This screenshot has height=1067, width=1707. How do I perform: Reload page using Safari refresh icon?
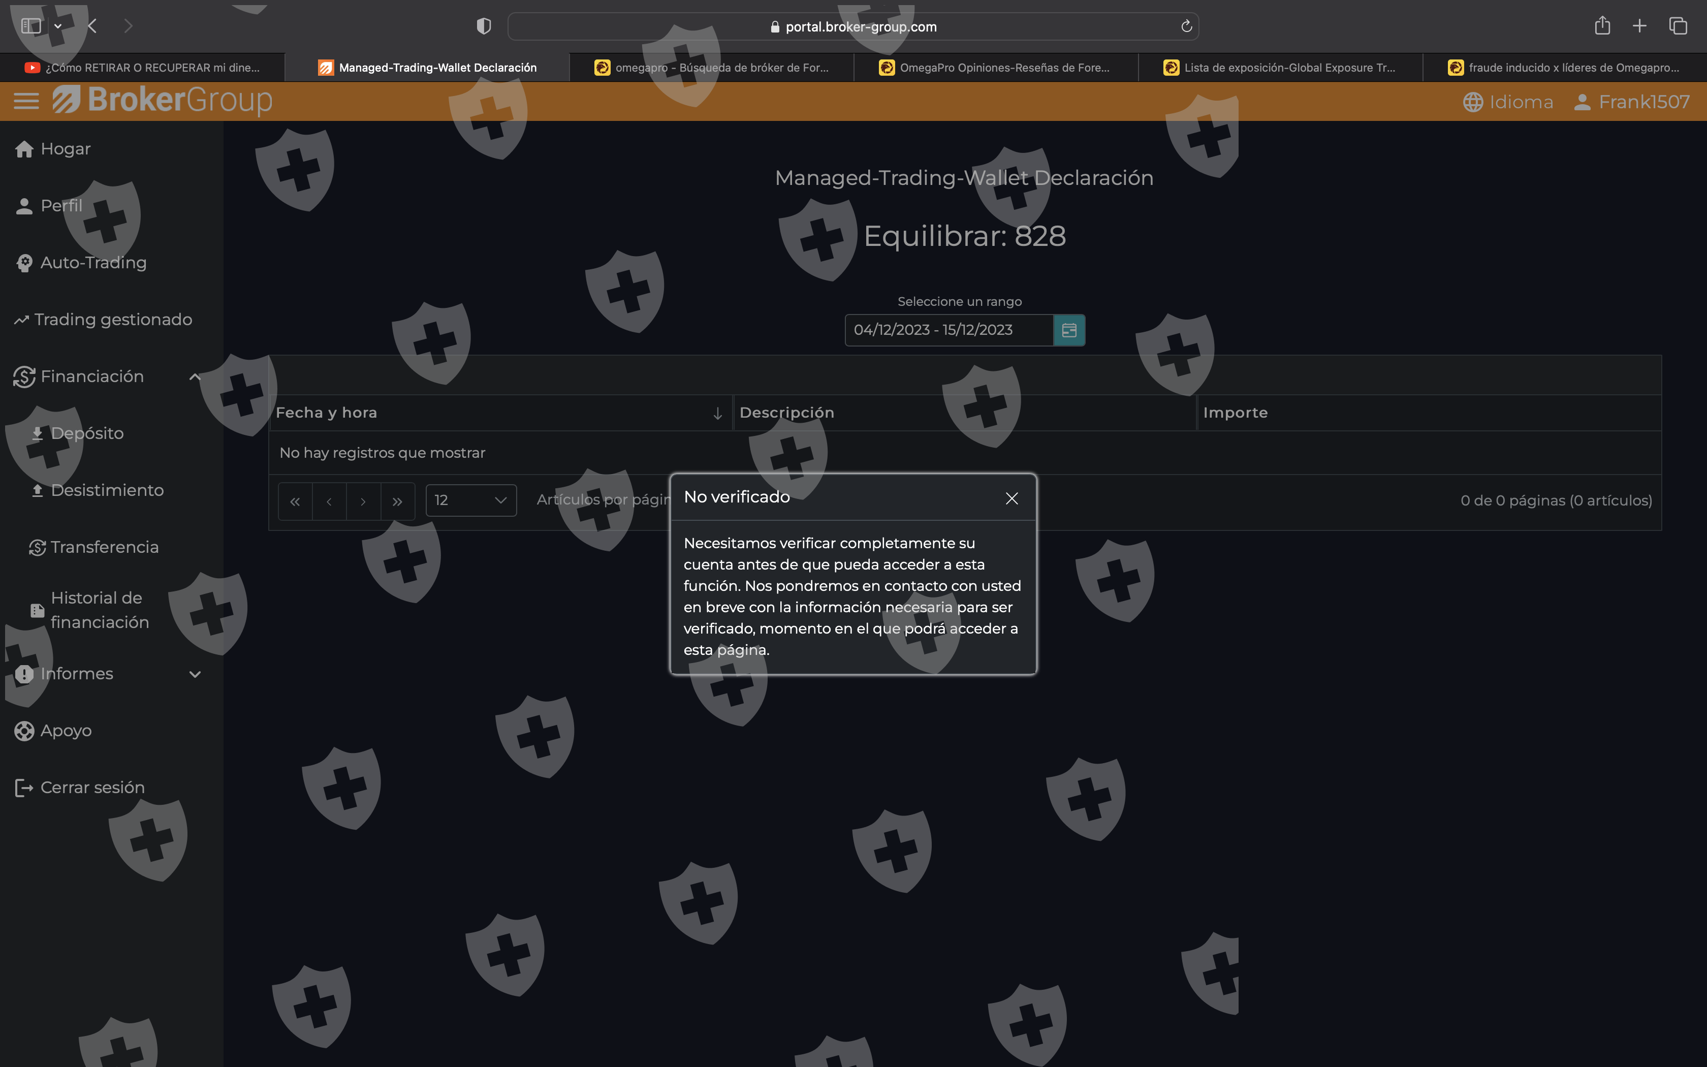click(1186, 26)
